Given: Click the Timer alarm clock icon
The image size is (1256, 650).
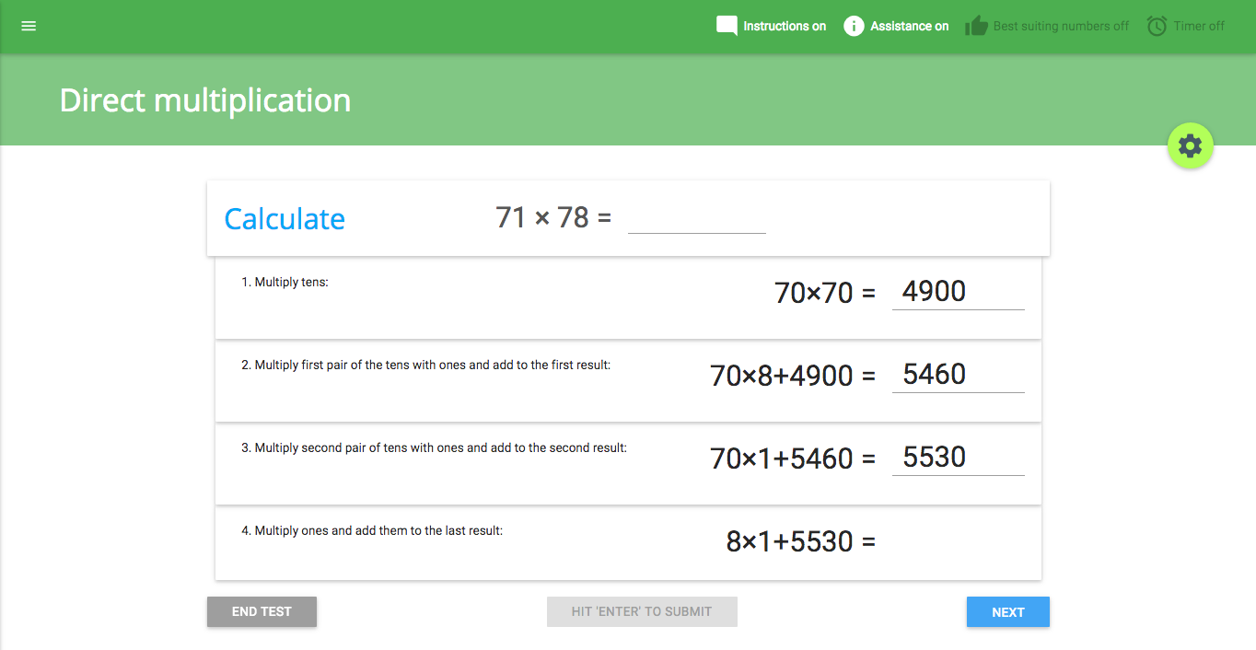Looking at the screenshot, I should click(1157, 26).
